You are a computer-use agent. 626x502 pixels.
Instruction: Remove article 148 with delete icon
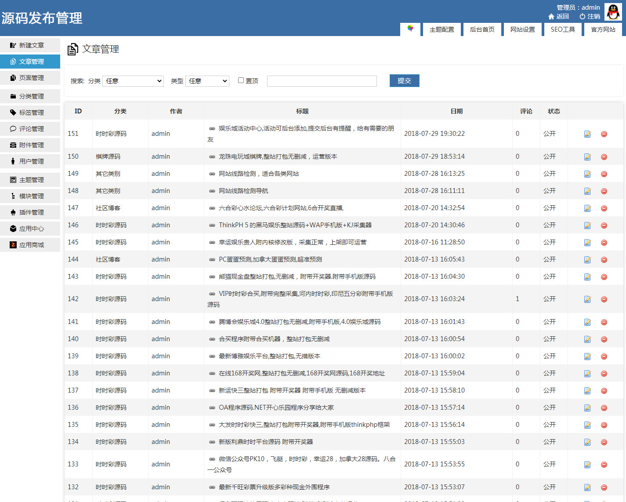(x=604, y=191)
